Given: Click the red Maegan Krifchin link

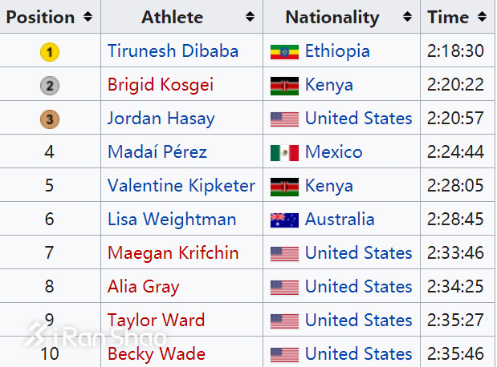Looking at the screenshot, I should pos(173,253).
